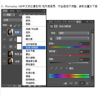This screenshot has height=96, width=105.
Task: Open the Layers panel flyout menu icon
Action: pos(44,11)
